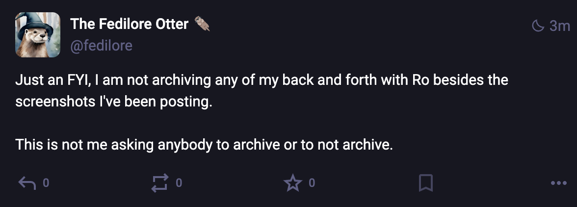
Task: Click the line starting "Just an FYI"
Action: pos(261,80)
